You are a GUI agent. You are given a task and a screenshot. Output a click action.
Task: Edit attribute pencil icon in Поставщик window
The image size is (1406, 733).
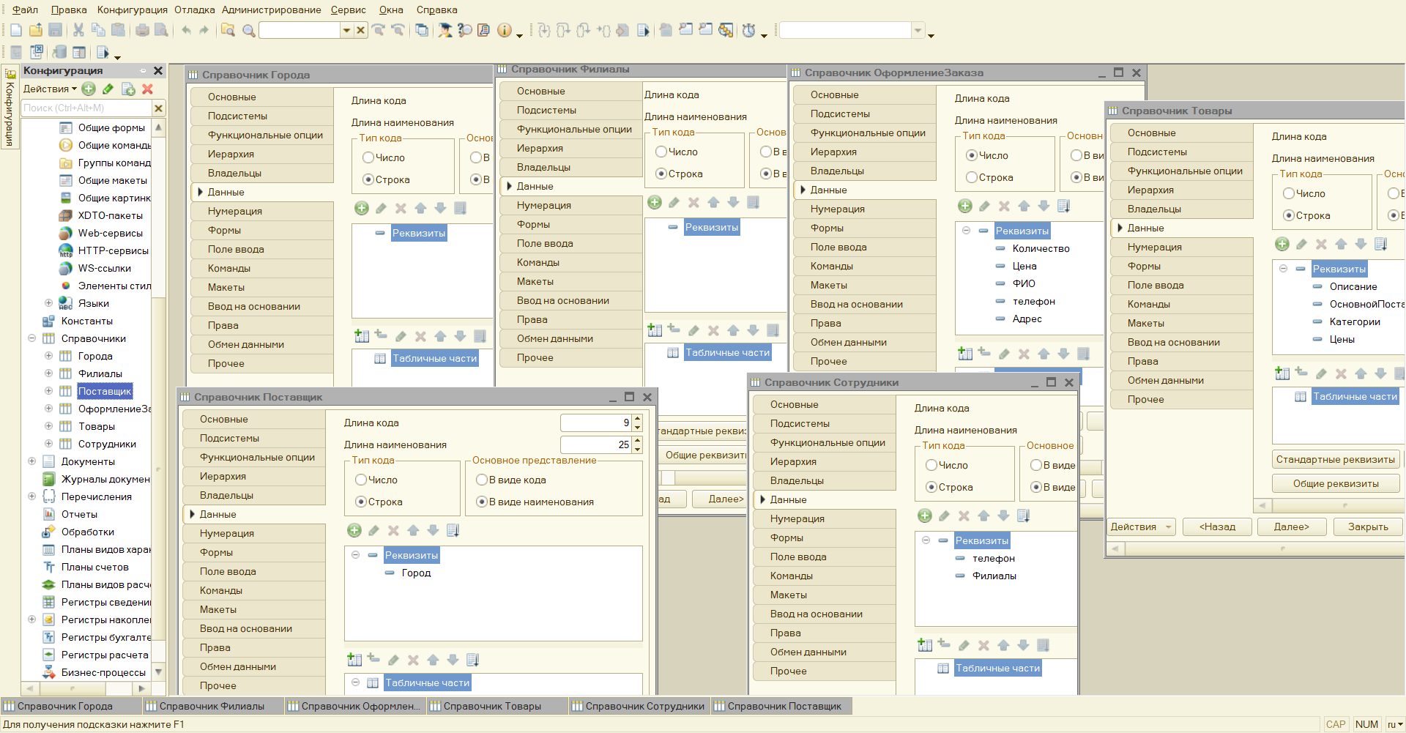(374, 530)
